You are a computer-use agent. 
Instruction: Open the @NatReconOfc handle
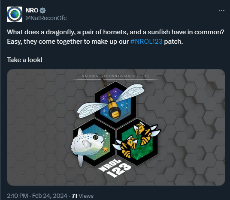pyautogui.click(x=46, y=18)
